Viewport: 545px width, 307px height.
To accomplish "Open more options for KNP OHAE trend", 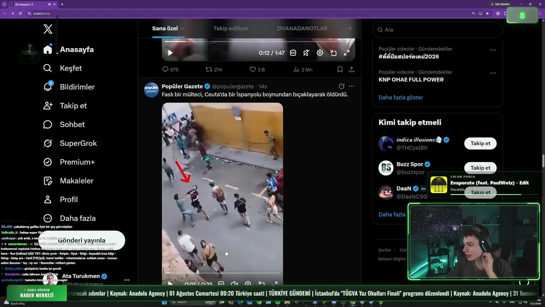I will (493, 73).
